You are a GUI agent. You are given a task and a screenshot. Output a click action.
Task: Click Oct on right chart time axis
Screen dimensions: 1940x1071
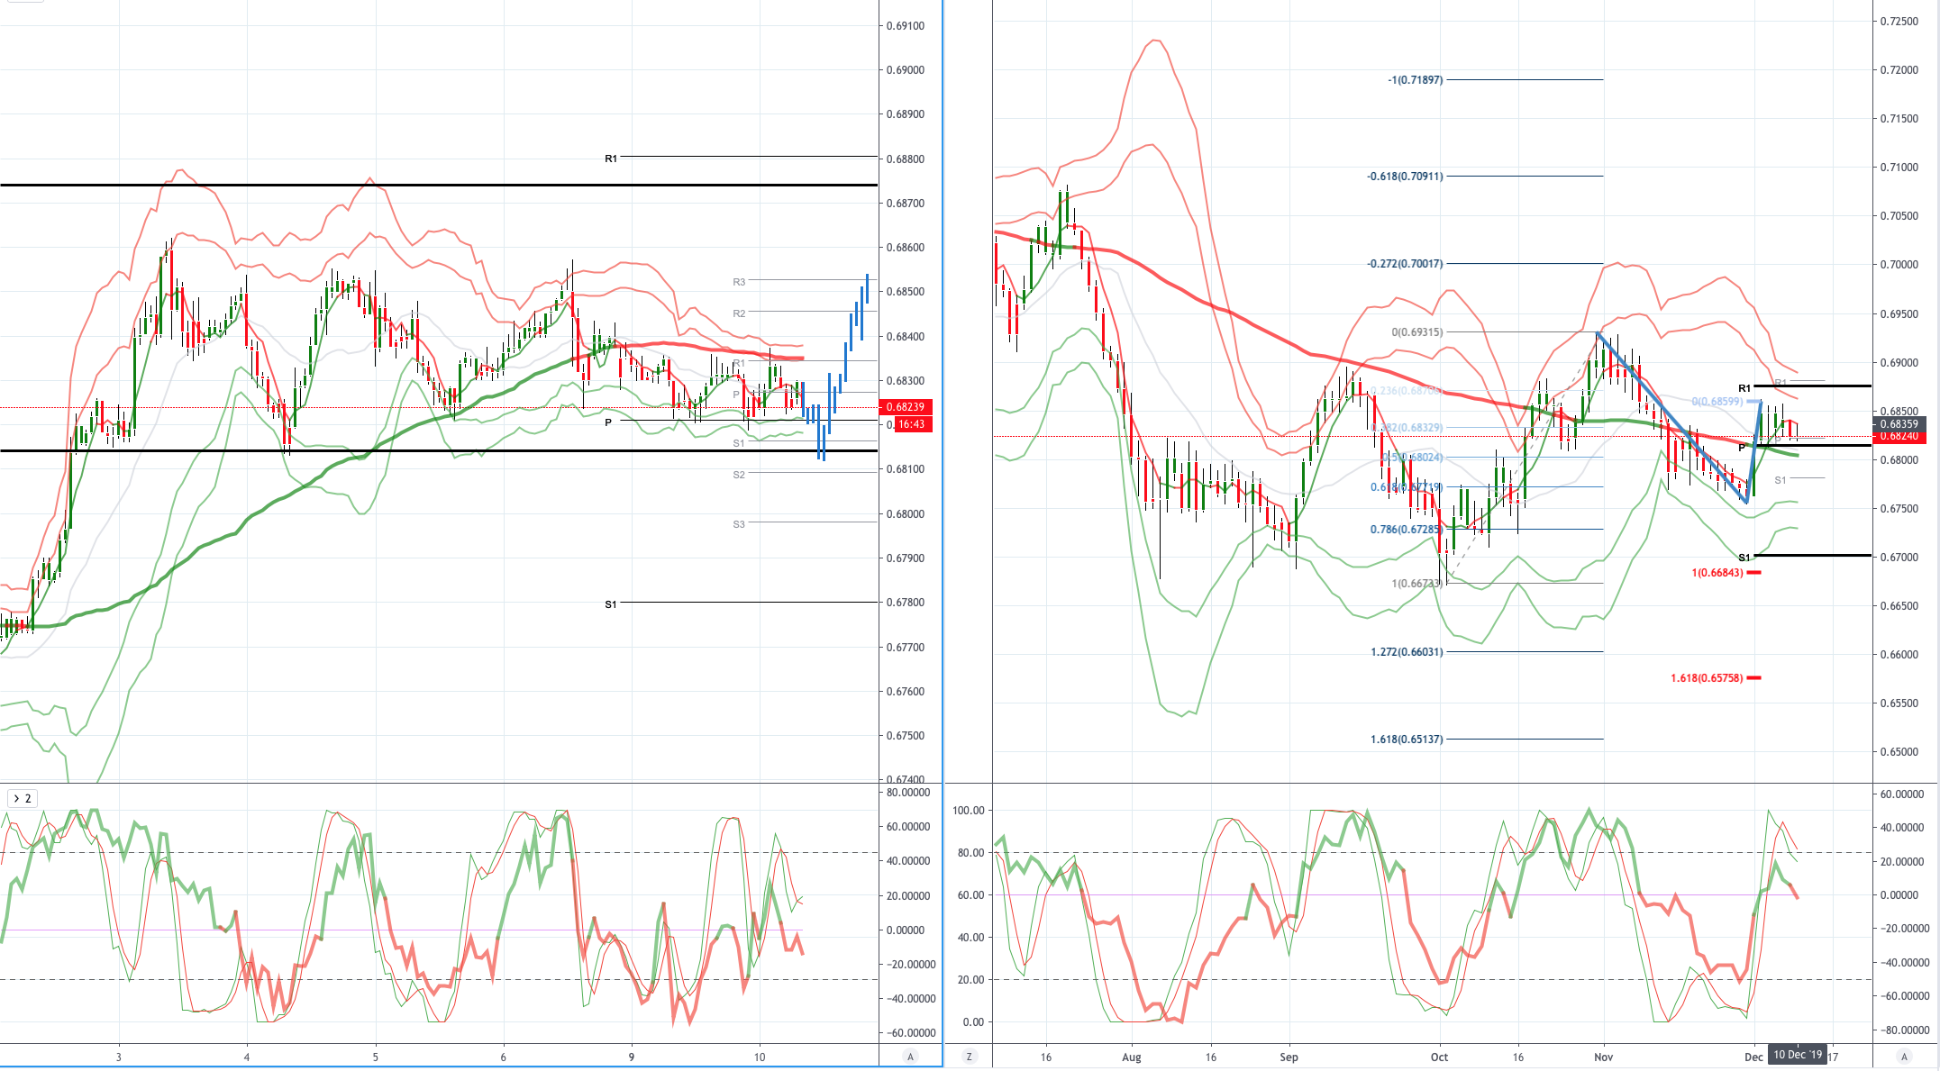1439,1057
